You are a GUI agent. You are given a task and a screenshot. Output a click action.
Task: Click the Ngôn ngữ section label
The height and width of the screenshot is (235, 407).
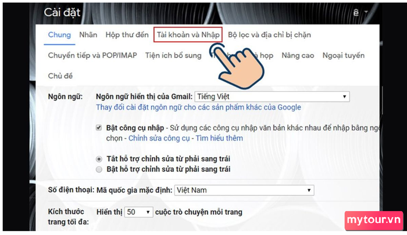click(x=65, y=97)
